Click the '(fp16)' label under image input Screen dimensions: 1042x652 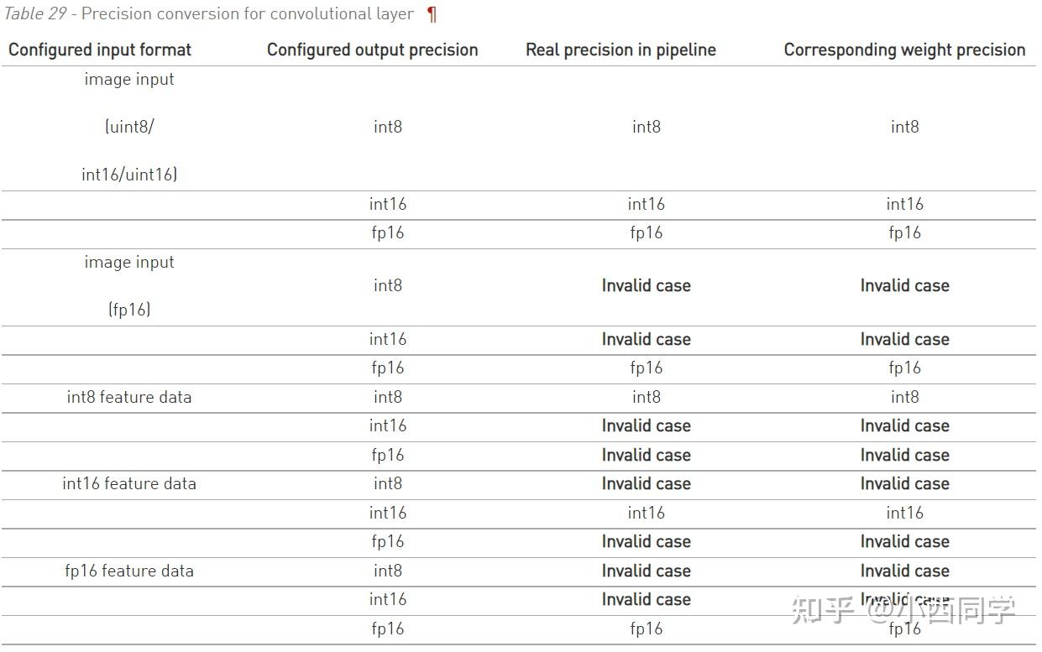click(x=129, y=310)
